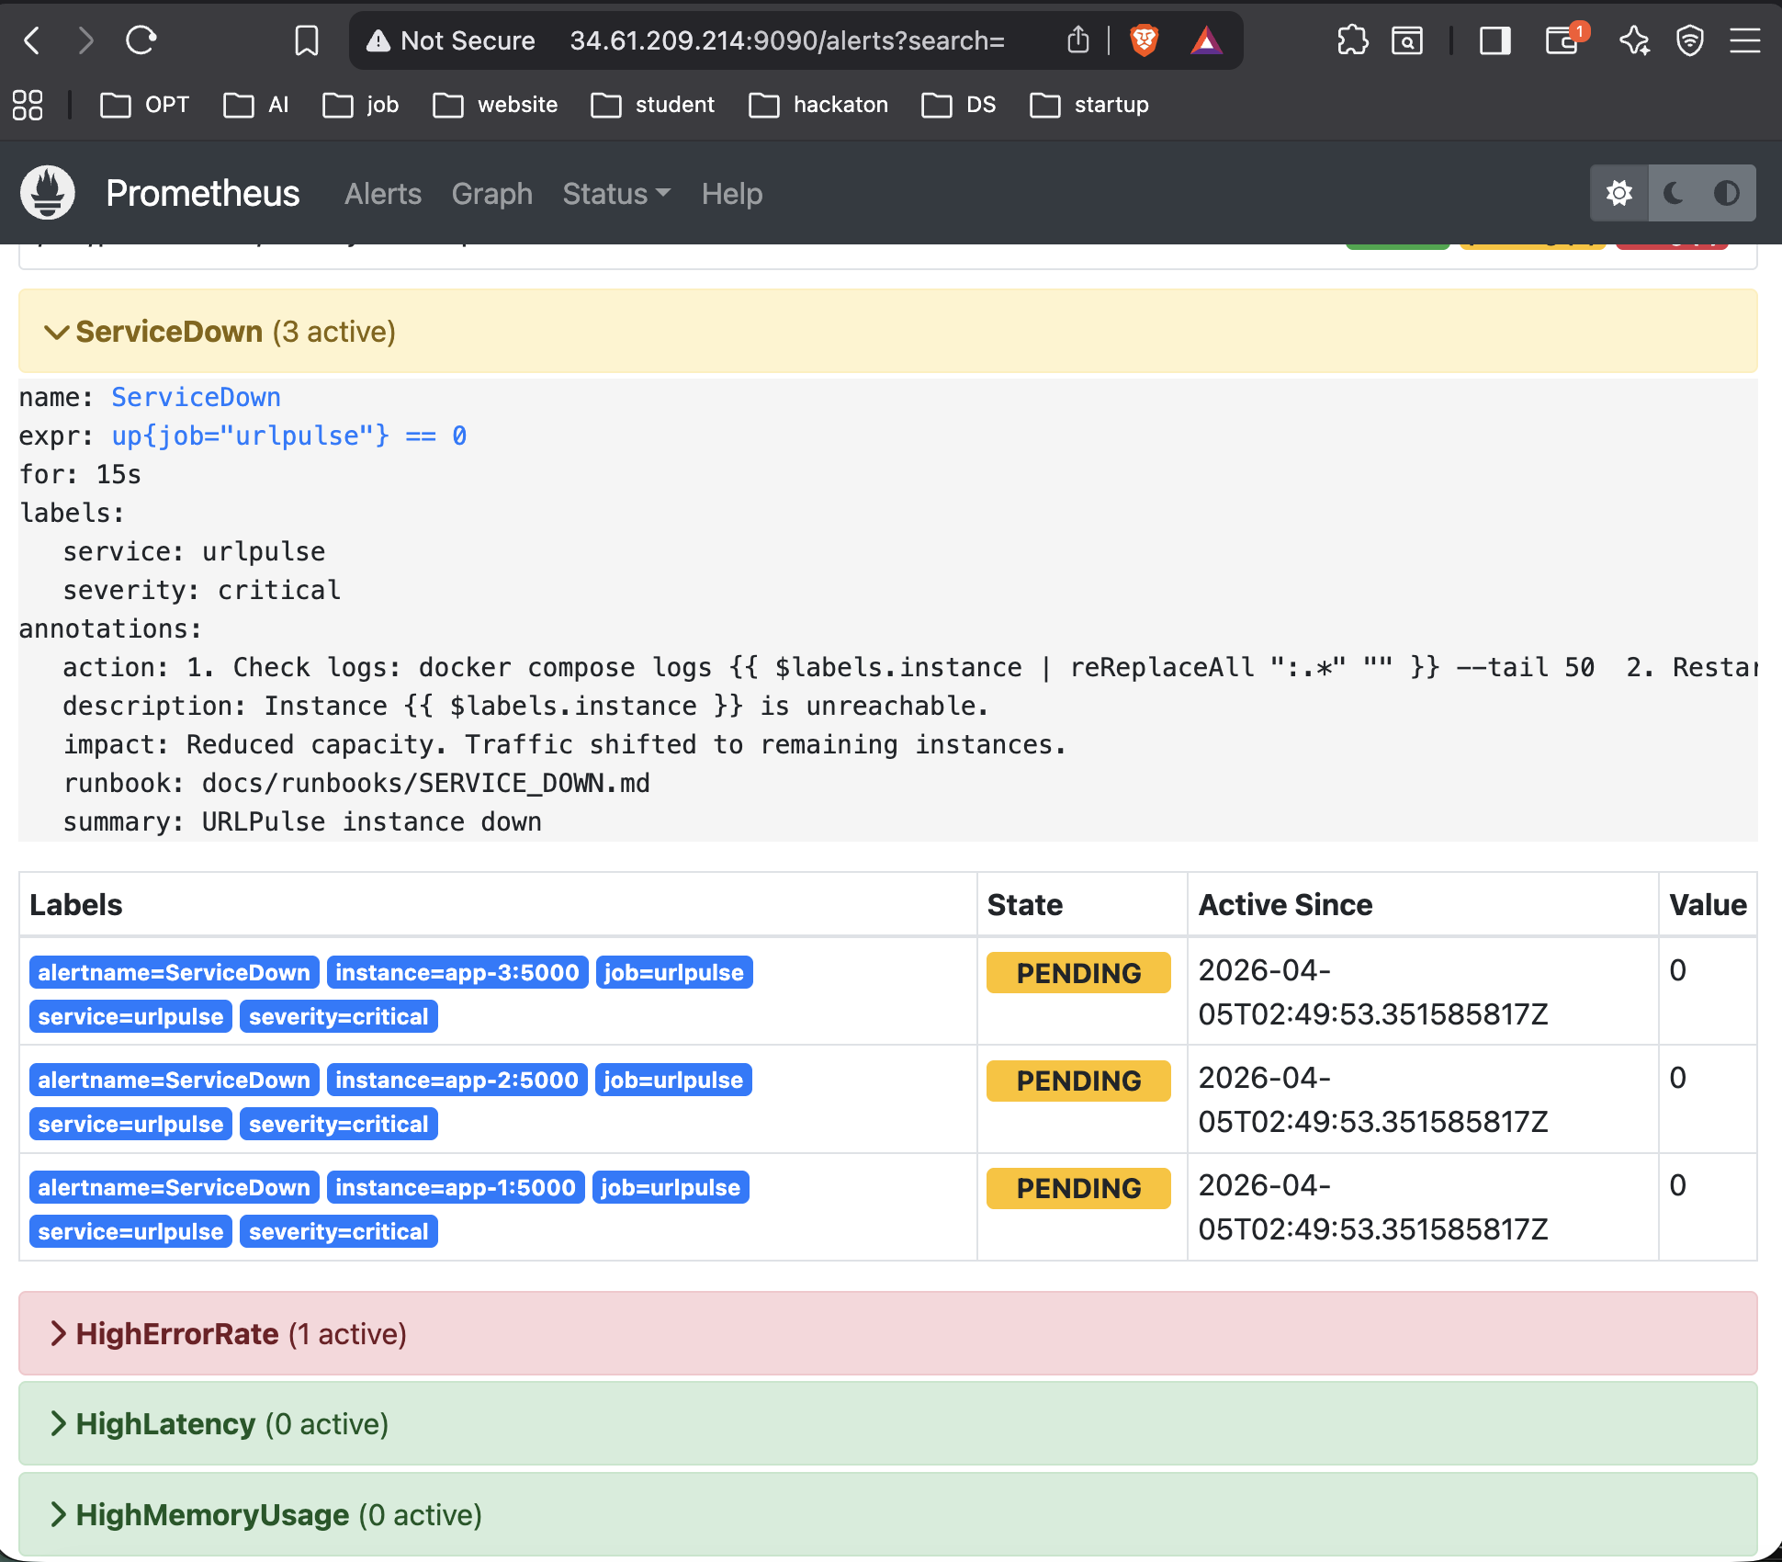Select auto theme half-circle icon

pos(1726,193)
